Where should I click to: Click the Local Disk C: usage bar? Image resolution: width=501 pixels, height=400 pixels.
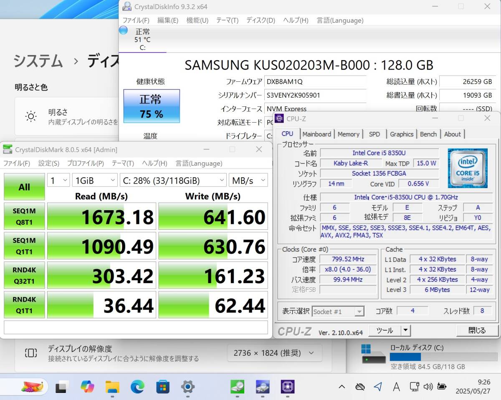(443, 357)
